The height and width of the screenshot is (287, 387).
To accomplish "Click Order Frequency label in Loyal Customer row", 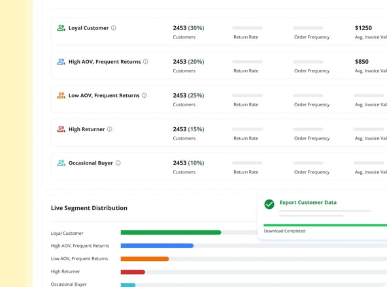I will pos(312,37).
